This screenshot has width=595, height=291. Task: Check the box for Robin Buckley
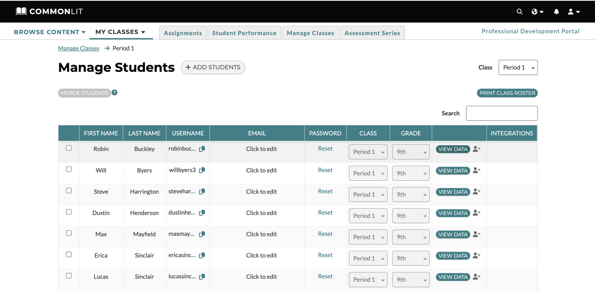[69, 148]
